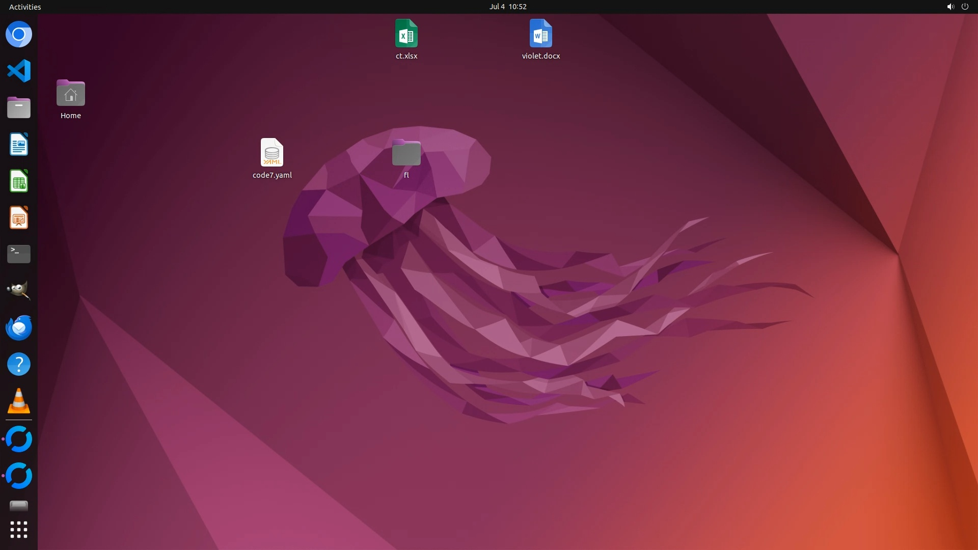
Task: Launch VLC media player from dock
Action: pos(19,401)
